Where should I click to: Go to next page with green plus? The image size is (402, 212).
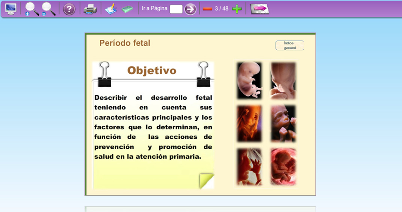[237, 9]
